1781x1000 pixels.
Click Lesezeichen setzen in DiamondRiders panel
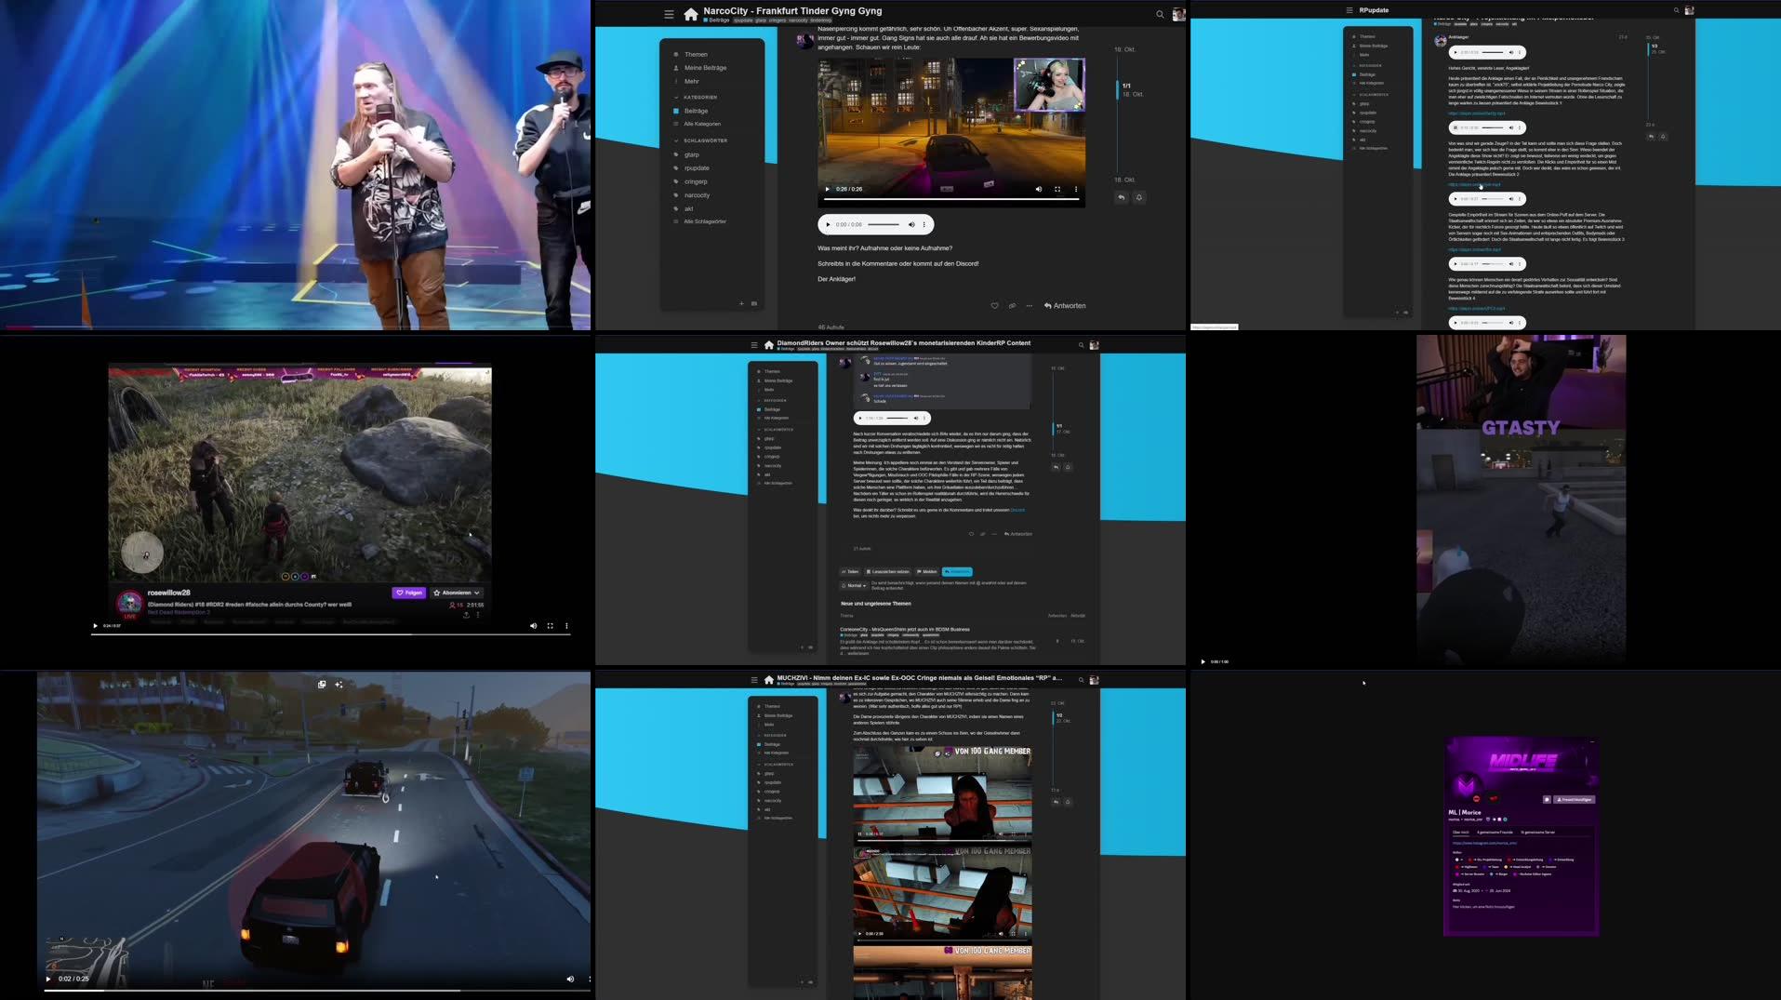pyautogui.click(x=888, y=571)
